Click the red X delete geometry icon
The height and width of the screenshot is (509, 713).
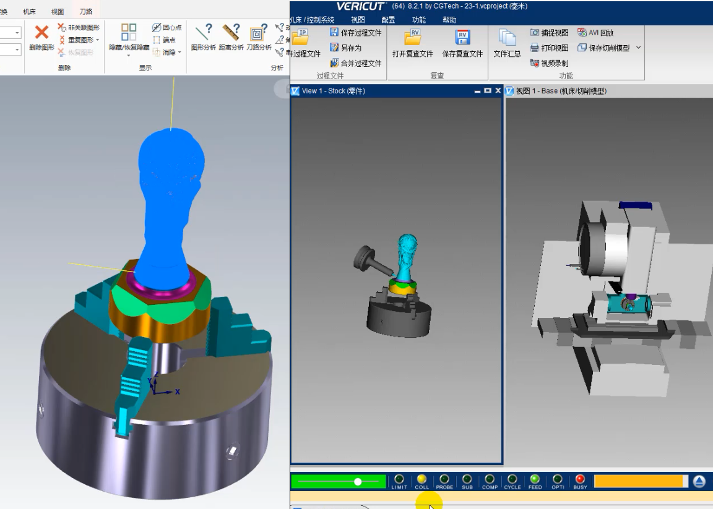coord(41,33)
